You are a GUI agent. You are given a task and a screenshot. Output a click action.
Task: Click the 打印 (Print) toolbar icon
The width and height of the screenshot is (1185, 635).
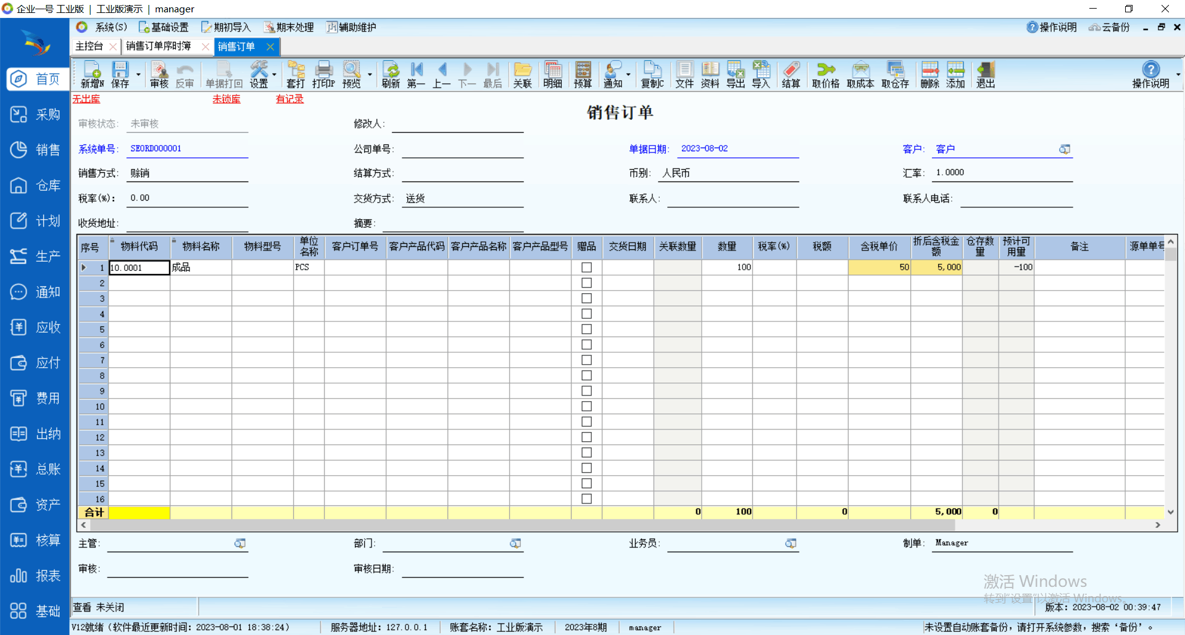pos(323,75)
